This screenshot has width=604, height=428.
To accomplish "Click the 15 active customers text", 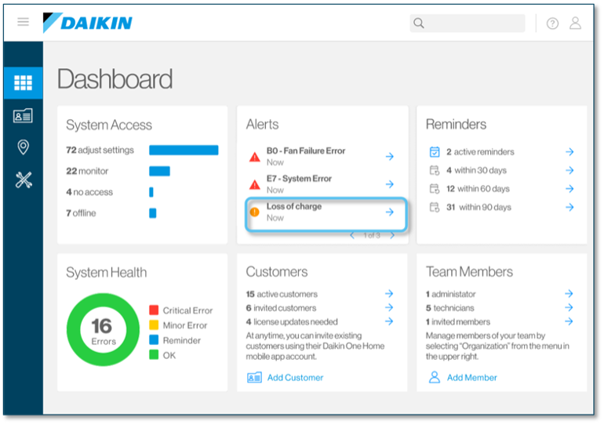I will (282, 294).
